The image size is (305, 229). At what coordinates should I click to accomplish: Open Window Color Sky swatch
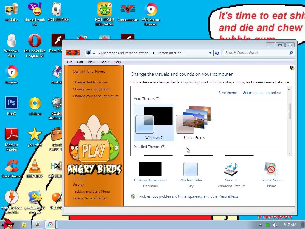click(x=191, y=169)
